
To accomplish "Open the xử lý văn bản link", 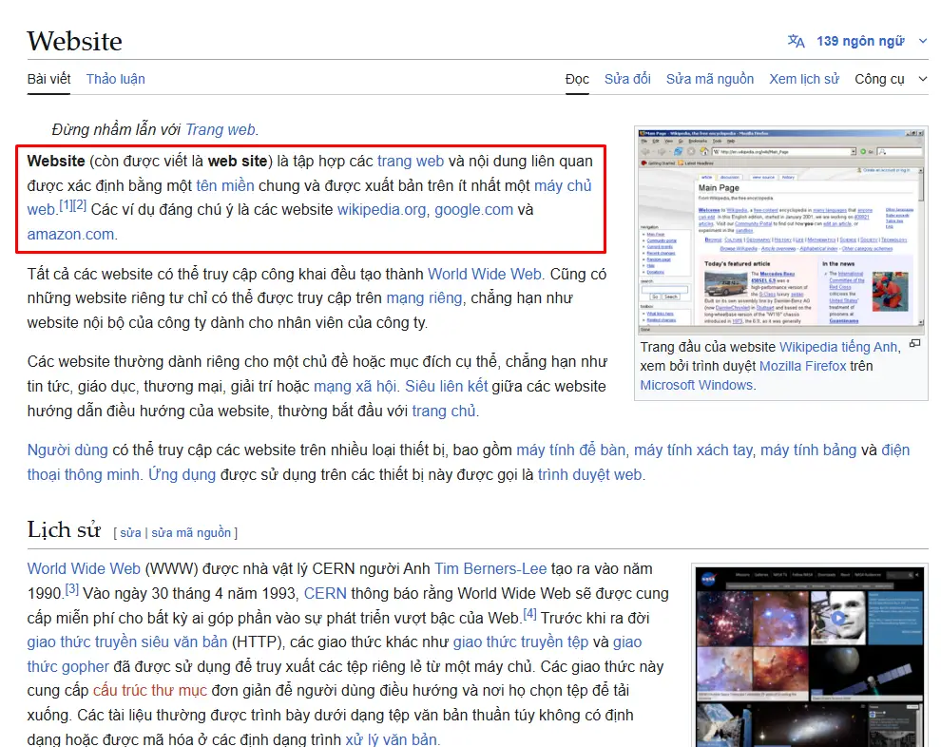I will [x=391, y=739].
